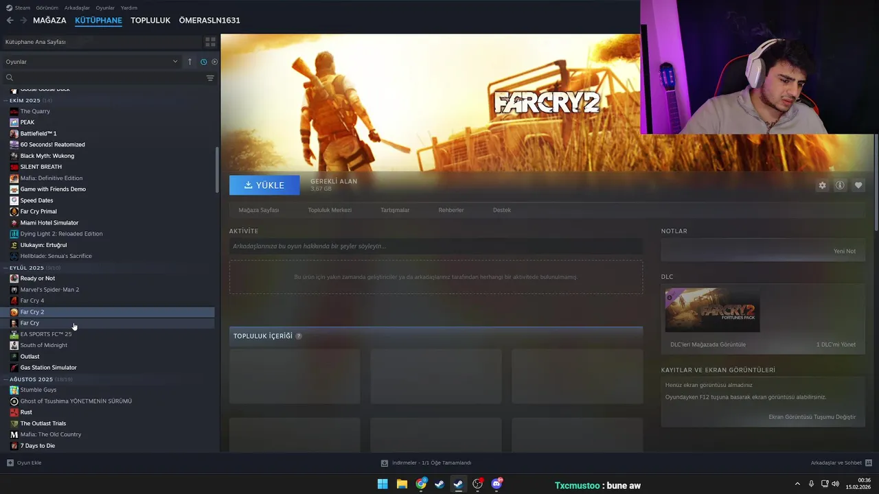
Task: Select Speed Dates game icon
Action: 14,200
